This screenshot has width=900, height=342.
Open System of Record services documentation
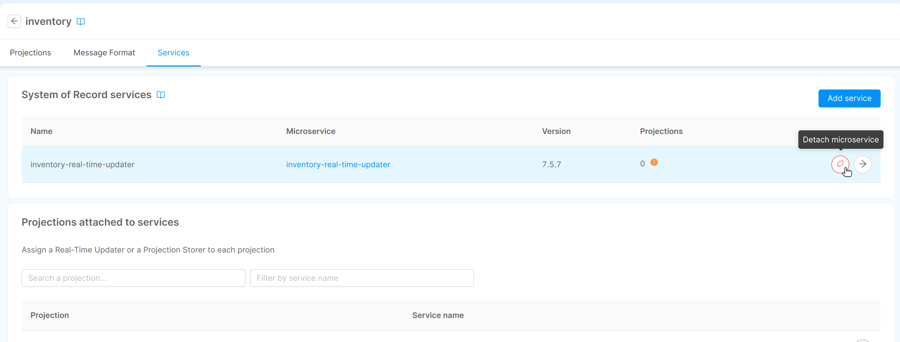tap(161, 95)
